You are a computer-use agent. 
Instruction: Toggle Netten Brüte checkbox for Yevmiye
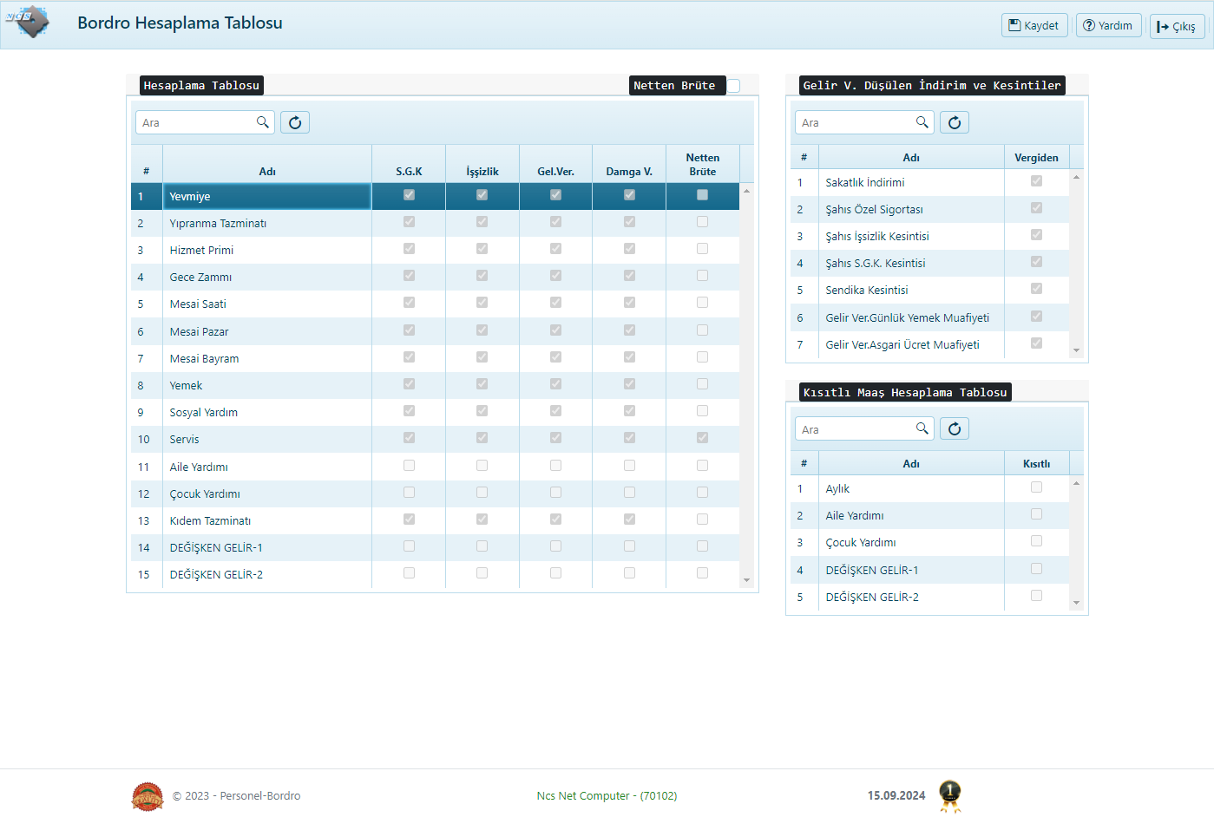702,195
